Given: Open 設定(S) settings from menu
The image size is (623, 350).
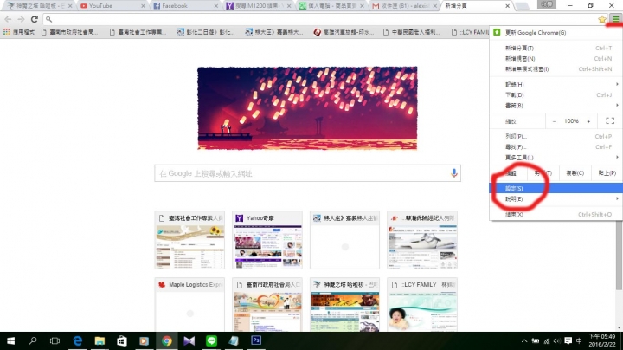Looking at the screenshot, I should pyautogui.click(x=556, y=189).
